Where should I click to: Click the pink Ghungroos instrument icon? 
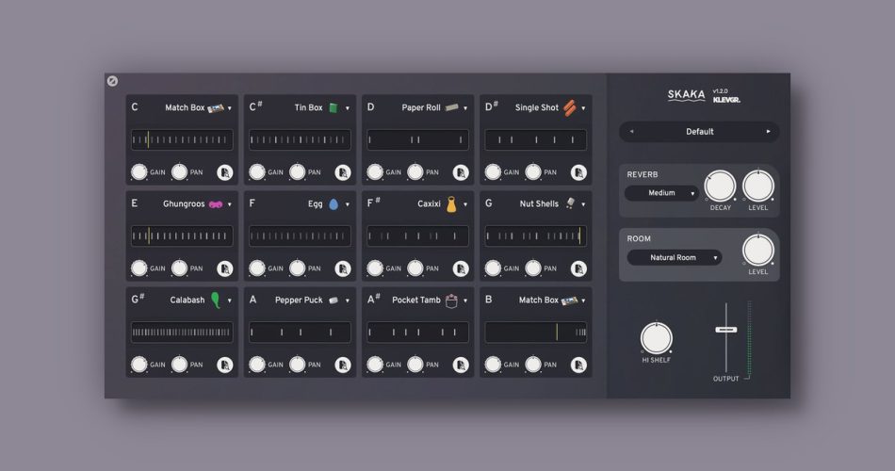[215, 203]
